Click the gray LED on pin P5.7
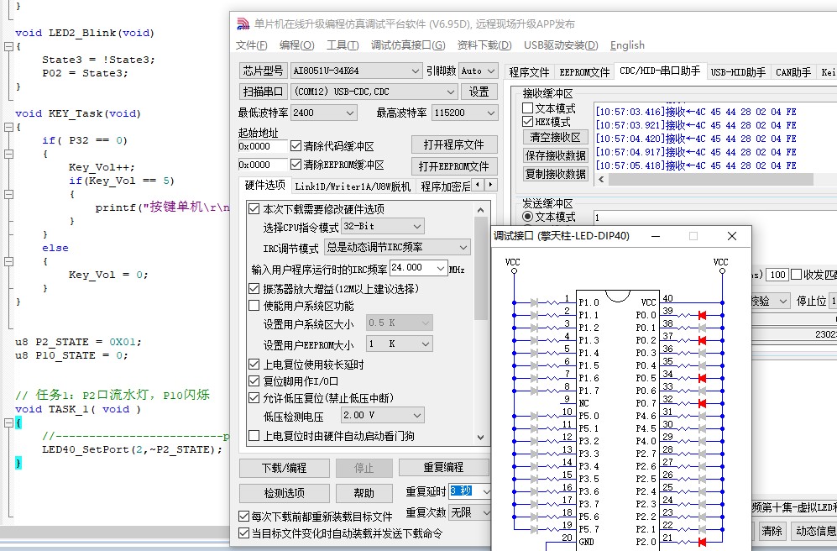This screenshot has height=551, width=837. (534, 530)
